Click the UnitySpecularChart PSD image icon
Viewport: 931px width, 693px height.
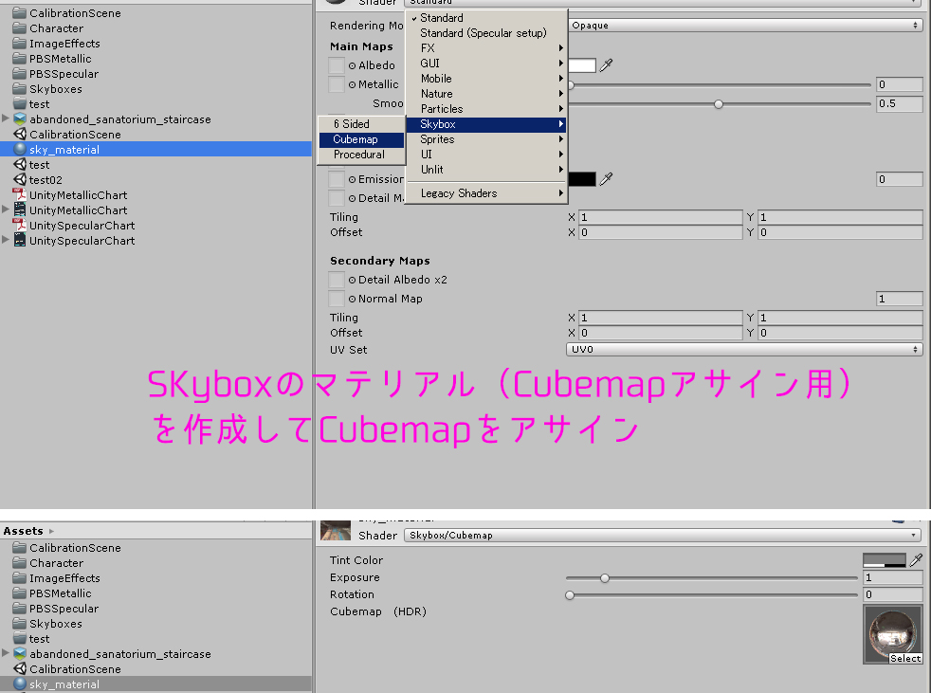pyautogui.click(x=20, y=241)
